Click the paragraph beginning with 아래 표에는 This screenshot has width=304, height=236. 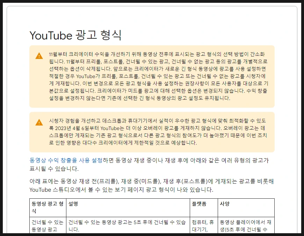(150, 185)
